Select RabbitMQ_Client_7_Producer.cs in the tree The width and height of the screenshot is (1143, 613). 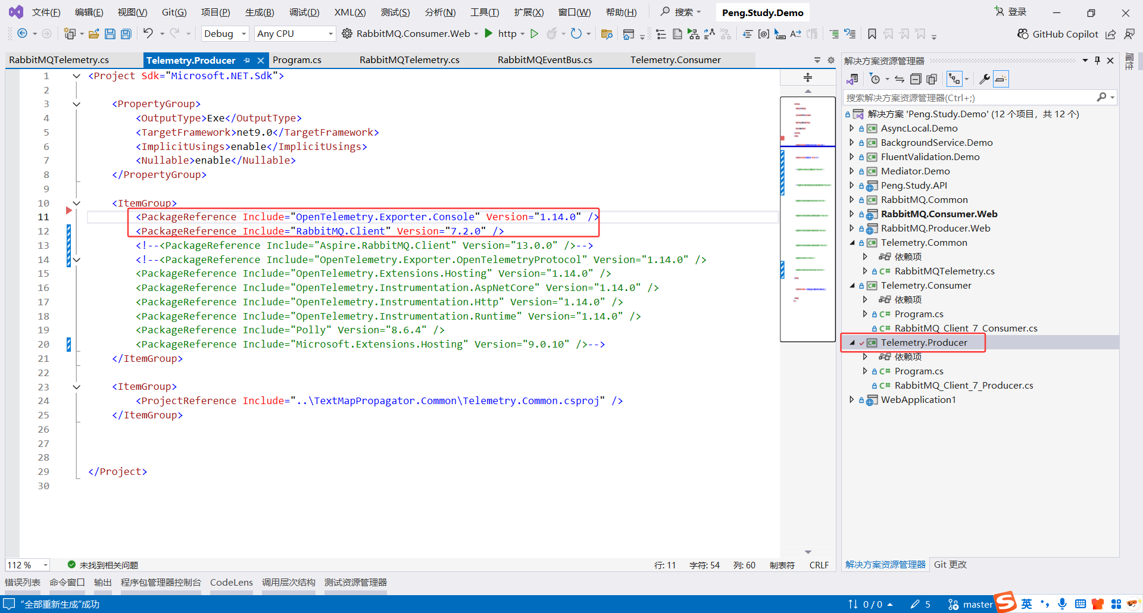pos(964,385)
